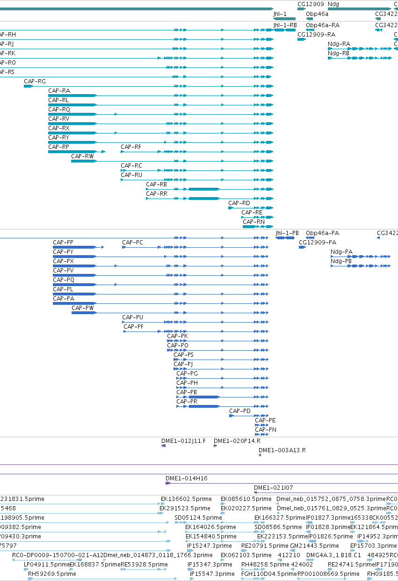The width and height of the screenshot is (398, 581).
Task: Select protein Ndg-PA
Action: 341,251
